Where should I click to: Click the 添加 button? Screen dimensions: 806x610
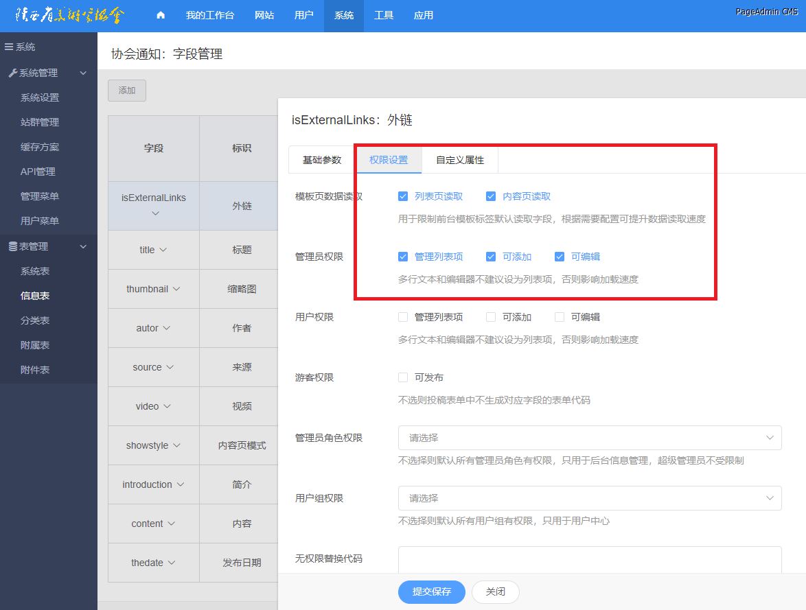[127, 91]
